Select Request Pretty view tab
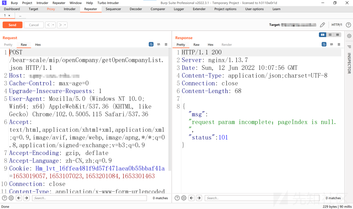 8,45
